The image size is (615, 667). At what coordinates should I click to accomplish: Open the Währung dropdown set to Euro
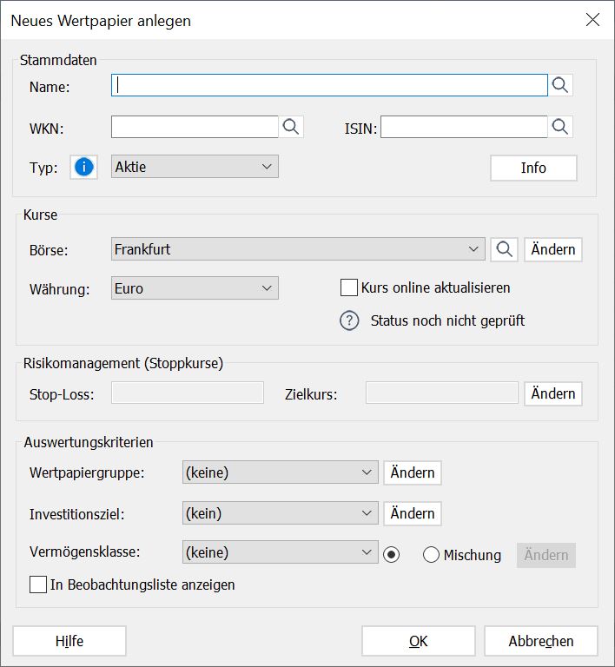pos(195,289)
